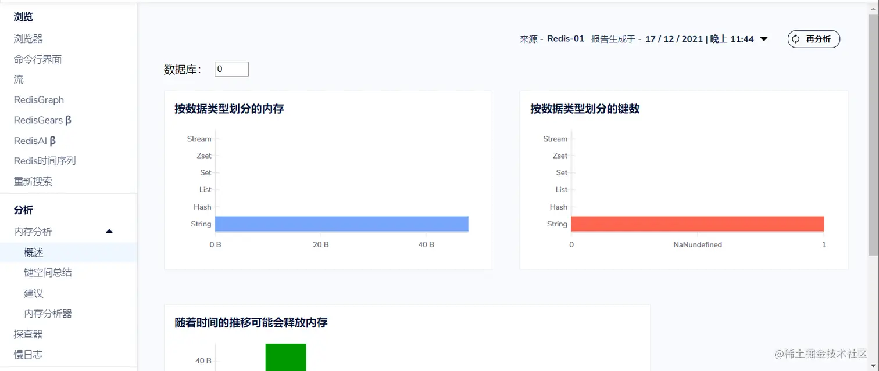Open the 探查器 profiler

[28, 333]
